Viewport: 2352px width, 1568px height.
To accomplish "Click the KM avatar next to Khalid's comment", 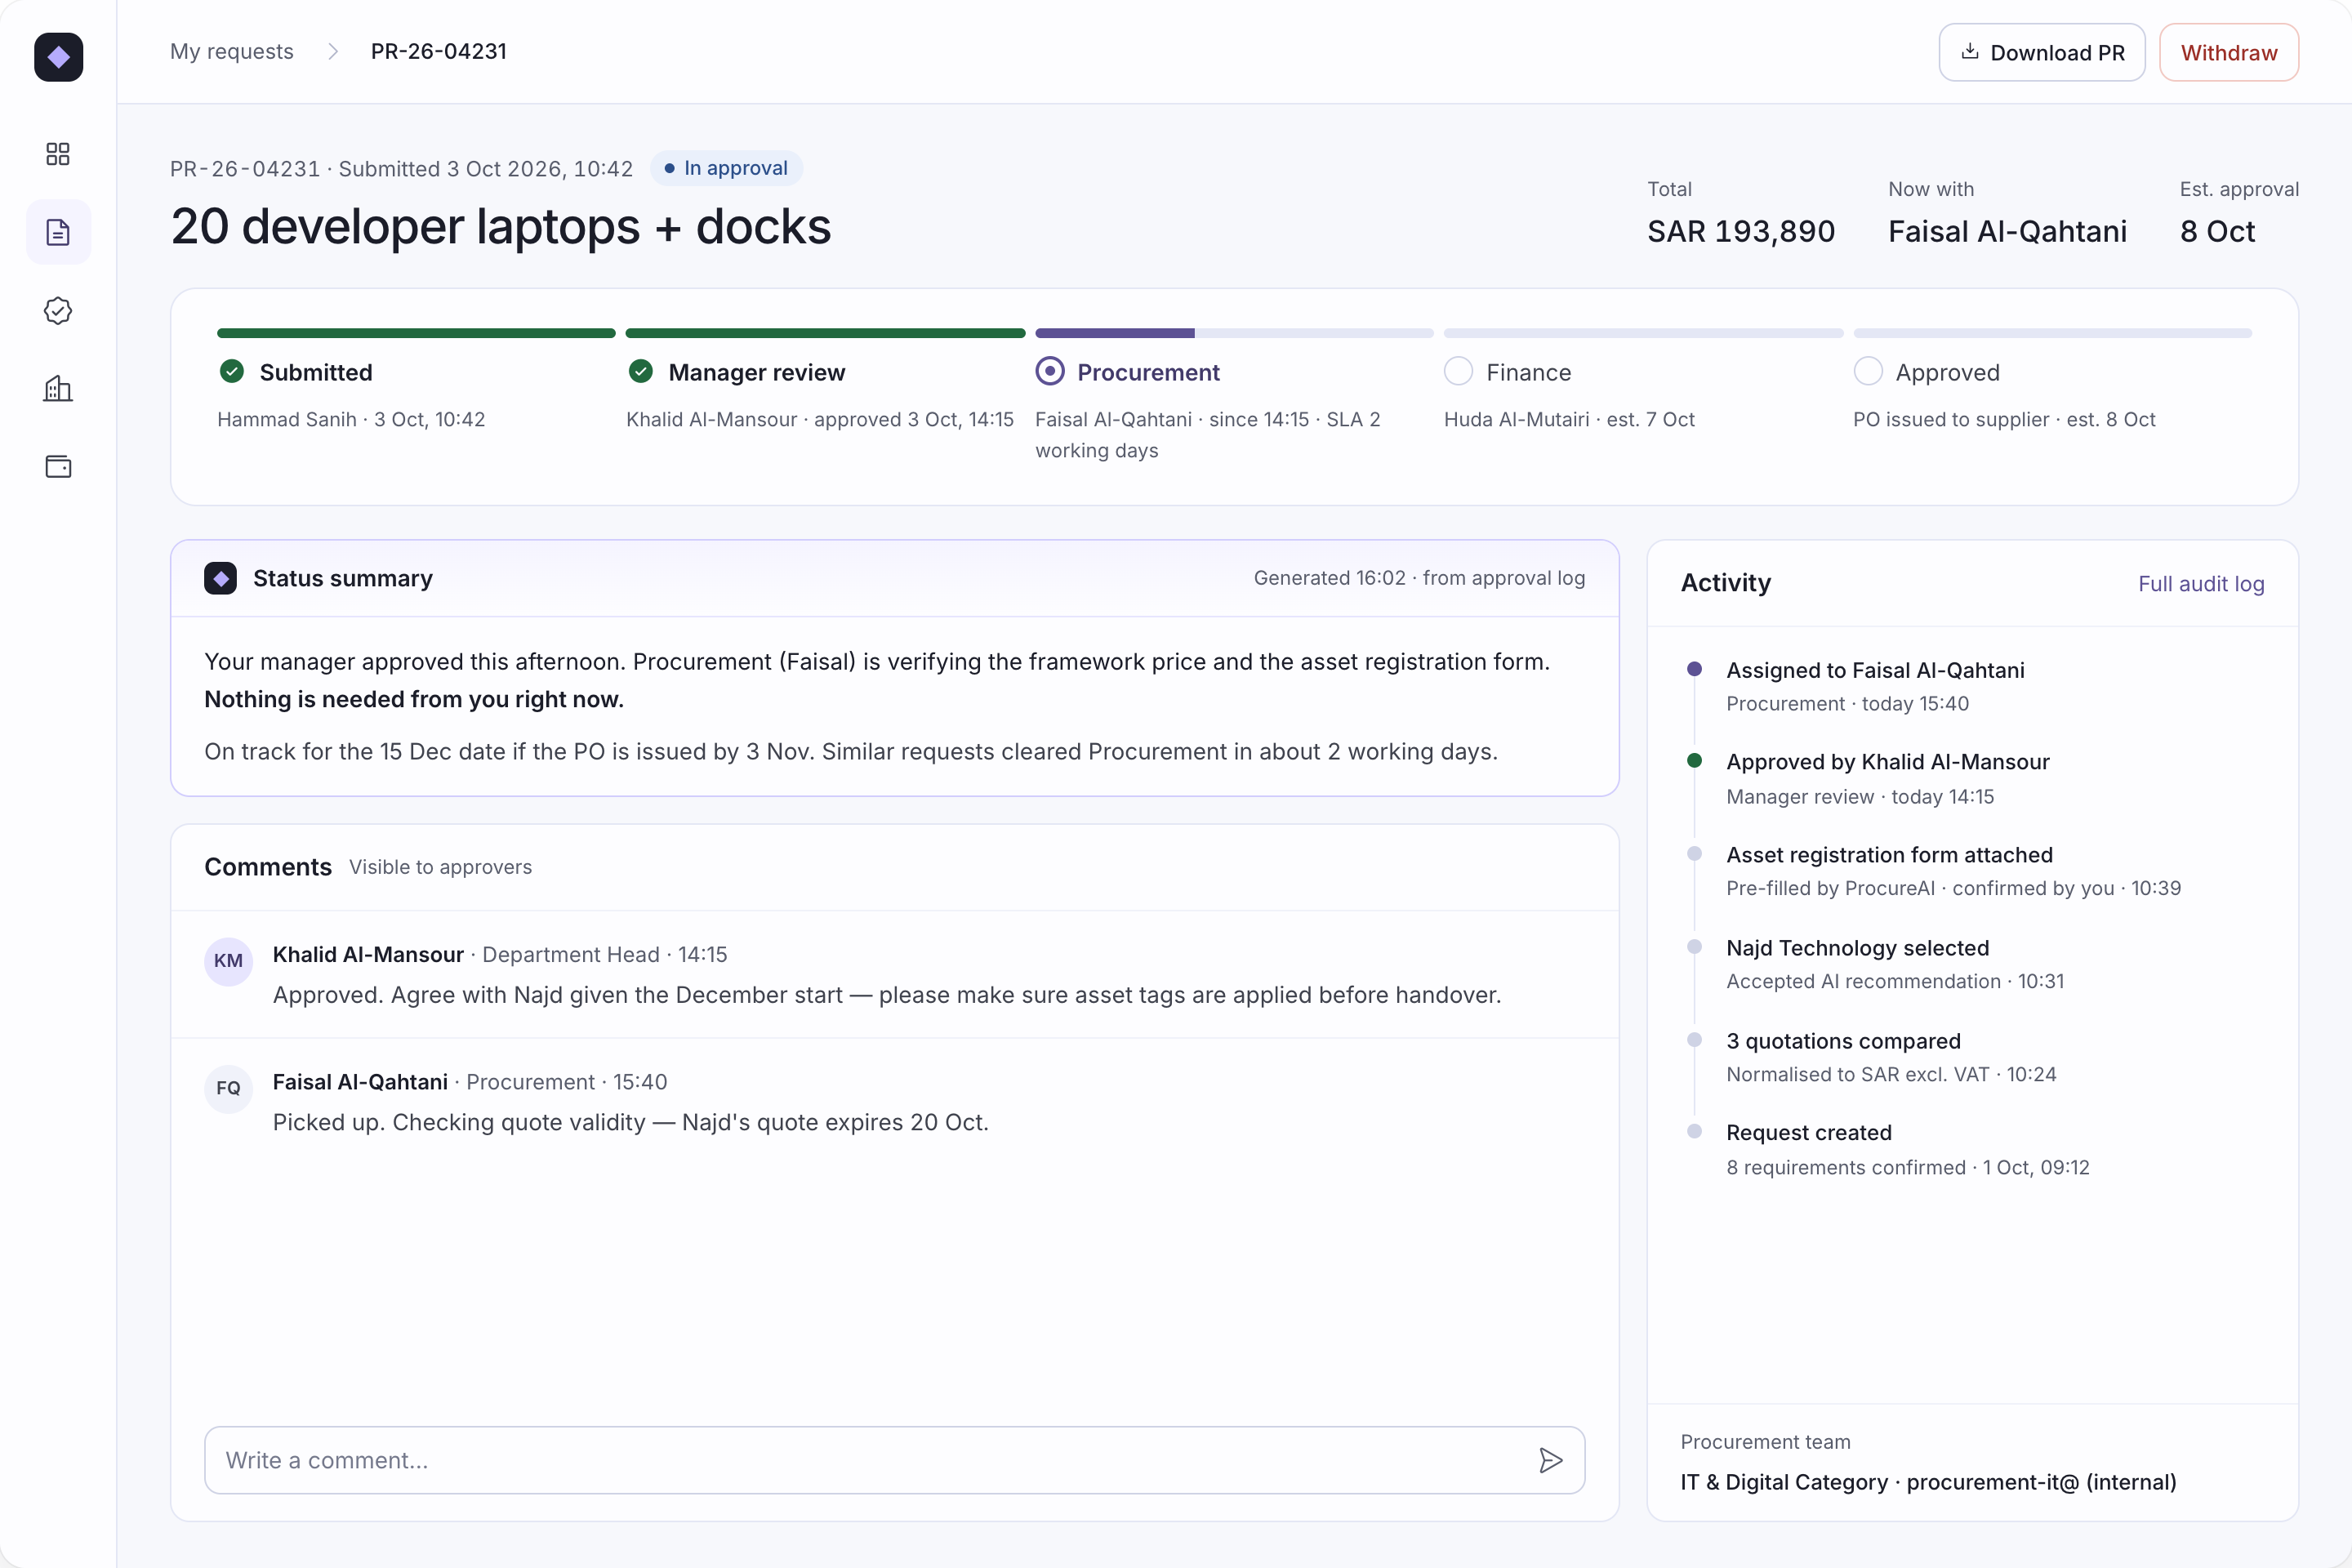I will click(x=228, y=961).
